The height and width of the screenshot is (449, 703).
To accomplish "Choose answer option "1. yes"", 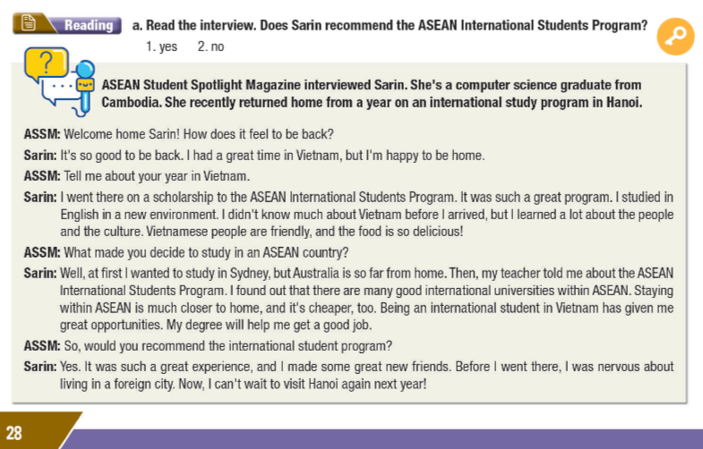I will [162, 47].
